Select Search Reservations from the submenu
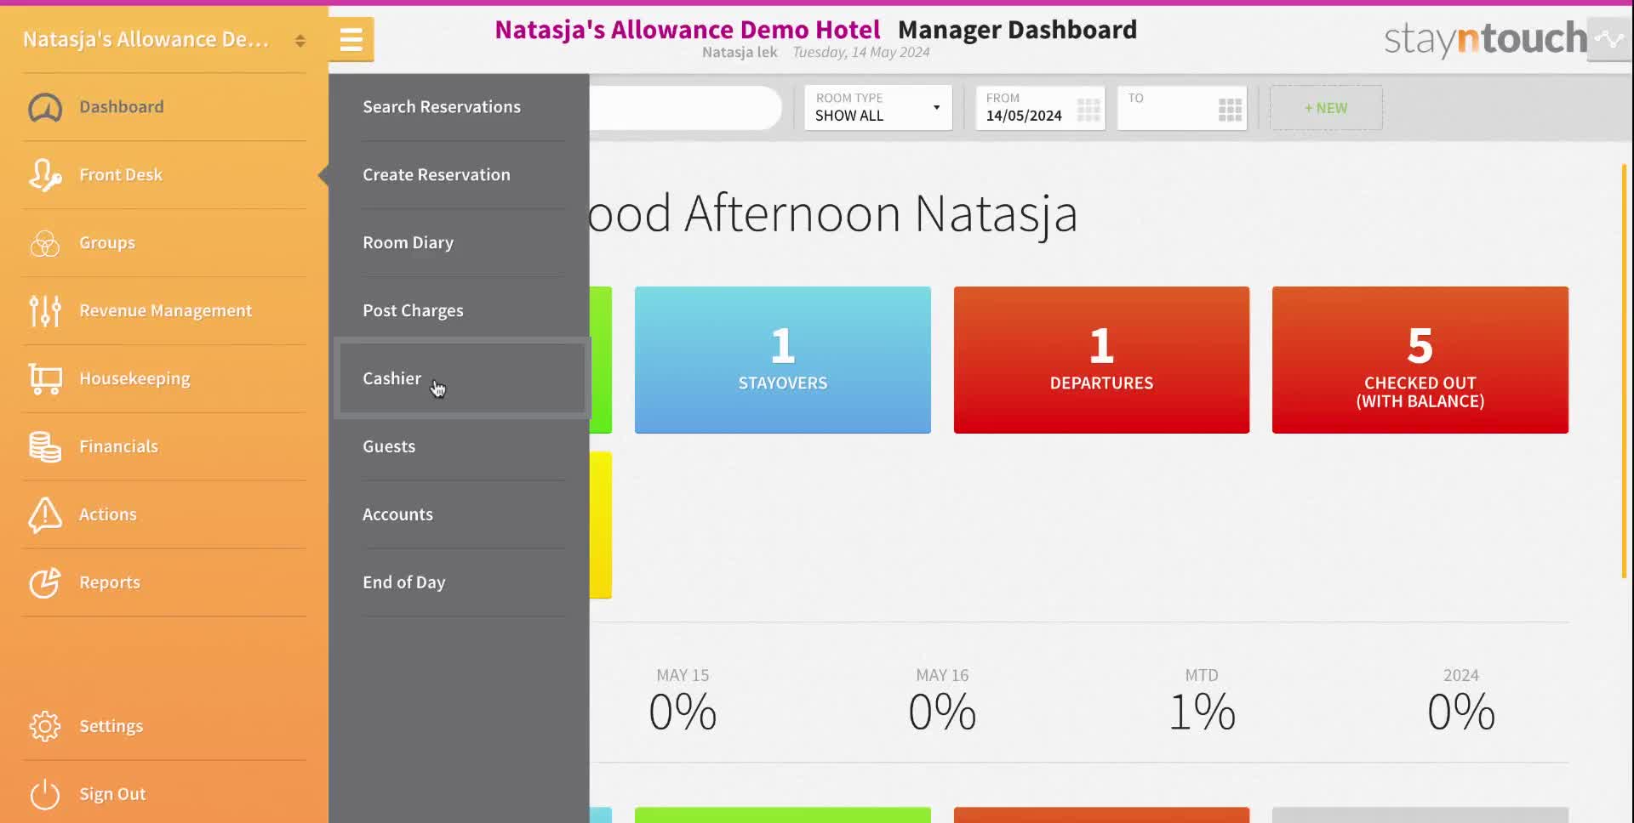 442,107
